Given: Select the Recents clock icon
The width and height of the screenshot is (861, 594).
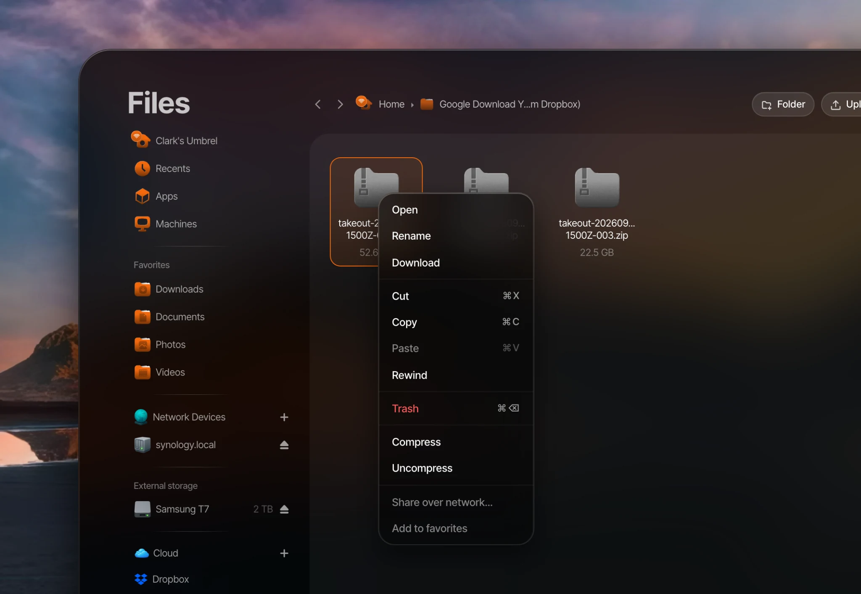Looking at the screenshot, I should tap(142, 169).
